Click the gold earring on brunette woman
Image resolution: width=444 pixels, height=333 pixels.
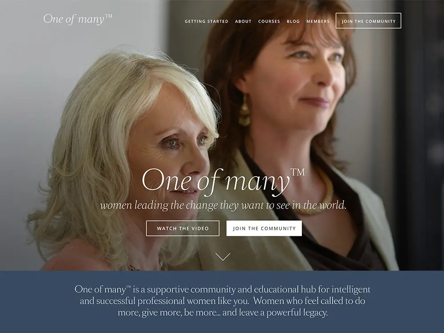[x=244, y=111]
